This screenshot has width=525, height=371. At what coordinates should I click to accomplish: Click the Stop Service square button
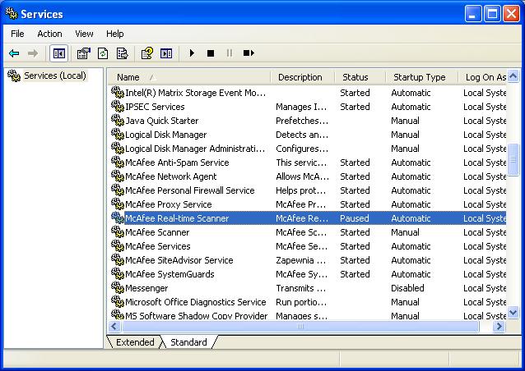pyautogui.click(x=211, y=53)
